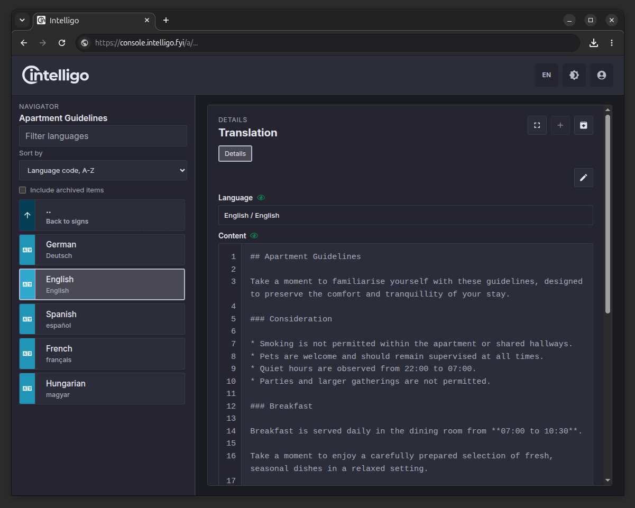Click the '### Breakfast' heading line
635x508 pixels.
tap(281, 406)
